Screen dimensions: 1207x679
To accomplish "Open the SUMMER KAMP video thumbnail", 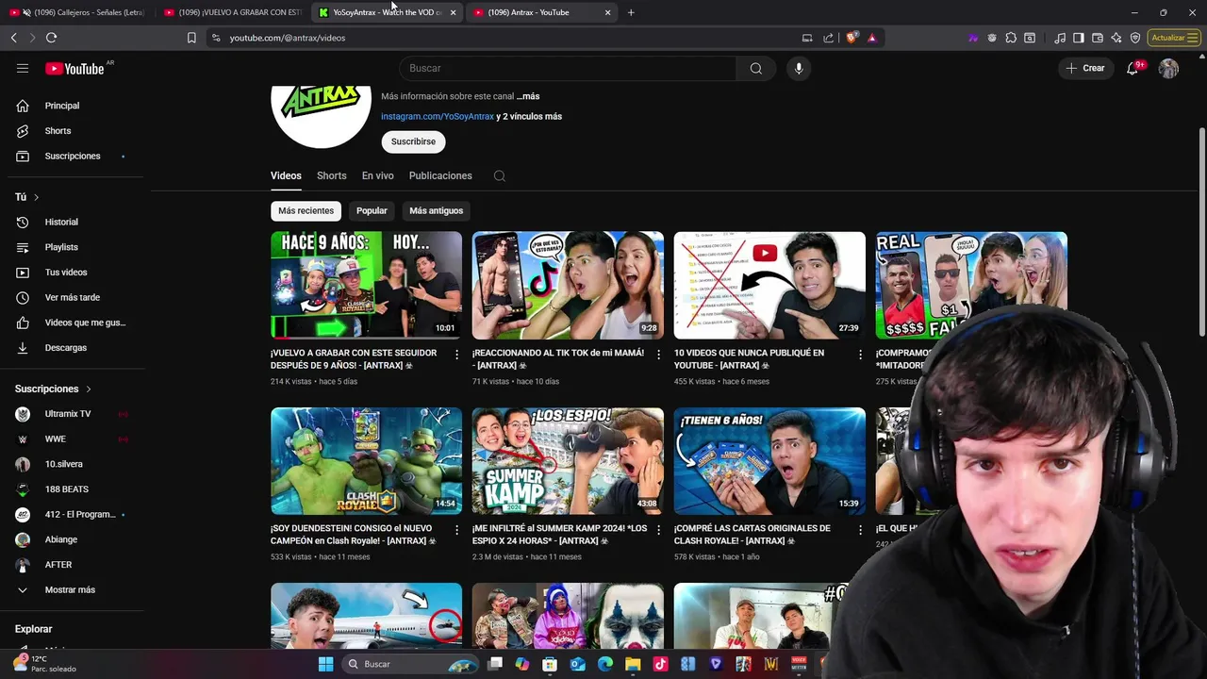I will tap(568, 461).
